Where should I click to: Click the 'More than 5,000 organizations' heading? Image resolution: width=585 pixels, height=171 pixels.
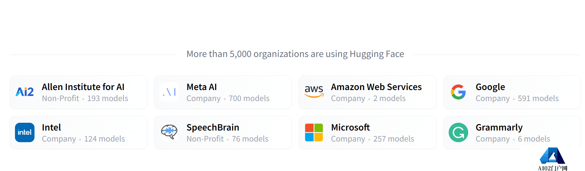tap(295, 54)
